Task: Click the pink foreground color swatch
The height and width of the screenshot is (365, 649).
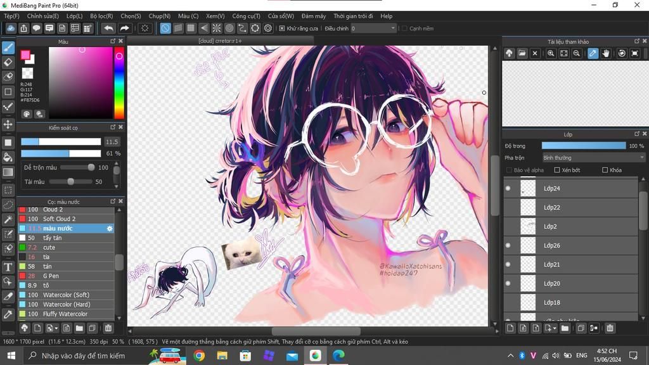Action: tap(25, 55)
